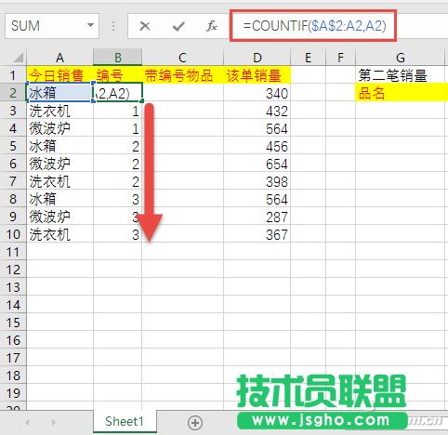Switch to the Sheet1 tab
448x435 pixels.
125,421
